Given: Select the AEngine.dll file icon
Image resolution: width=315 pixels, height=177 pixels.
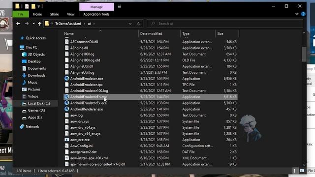Looking at the screenshot, I should (x=67, y=48).
